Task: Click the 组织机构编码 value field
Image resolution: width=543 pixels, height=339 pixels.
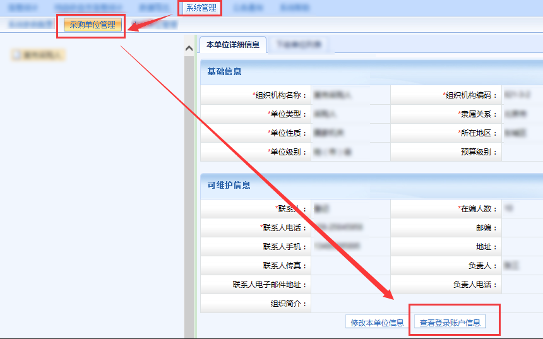Action: (x=522, y=95)
